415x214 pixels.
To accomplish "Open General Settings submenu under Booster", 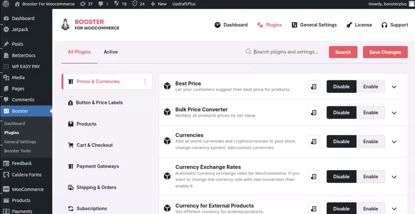I will point(20,142).
